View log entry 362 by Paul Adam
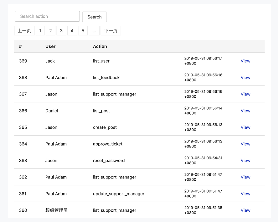This screenshot has width=278, height=222. coord(245,177)
